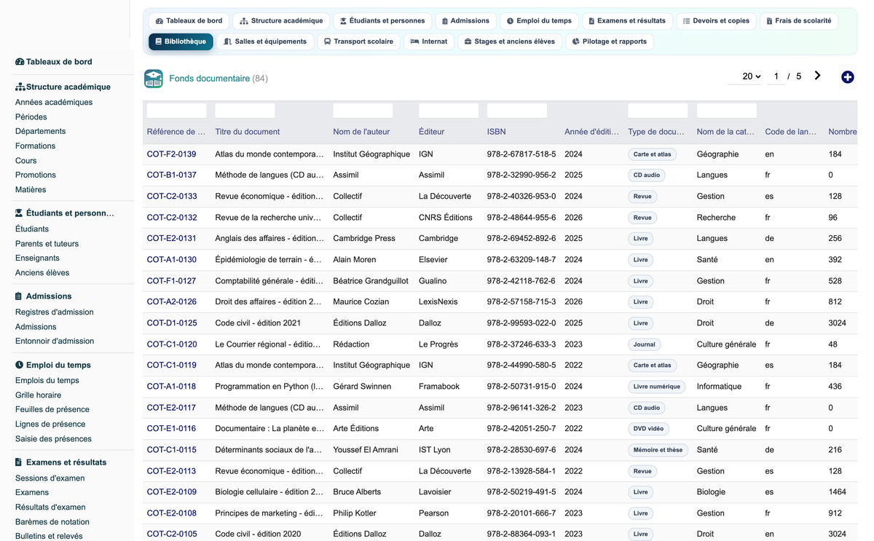Open Examens et résultats top tab
The width and height of the screenshot is (874, 541).
[x=627, y=21]
